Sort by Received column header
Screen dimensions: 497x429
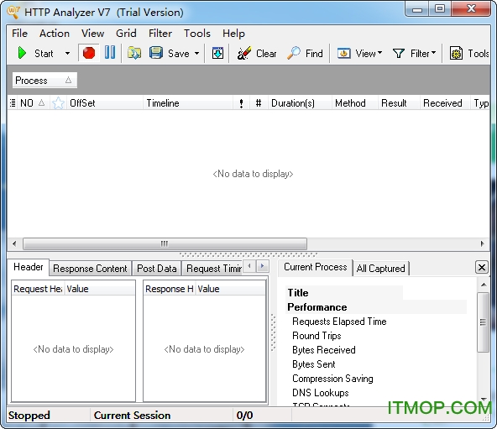point(445,103)
